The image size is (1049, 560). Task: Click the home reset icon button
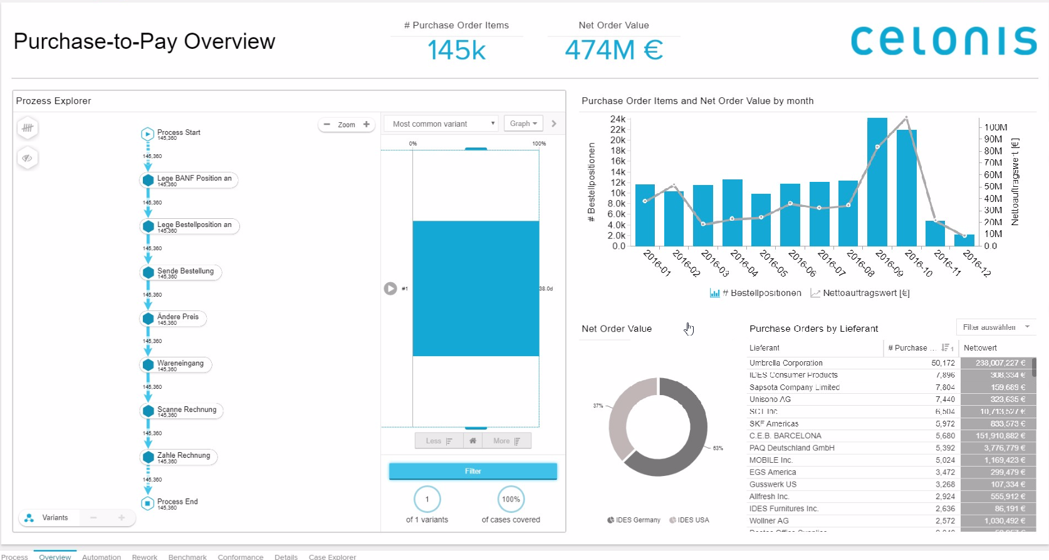(x=473, y=441)
